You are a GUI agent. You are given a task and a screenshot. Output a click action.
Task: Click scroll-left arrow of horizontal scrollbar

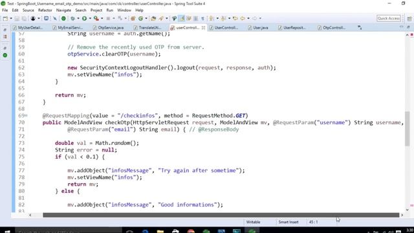click(30, 215)
